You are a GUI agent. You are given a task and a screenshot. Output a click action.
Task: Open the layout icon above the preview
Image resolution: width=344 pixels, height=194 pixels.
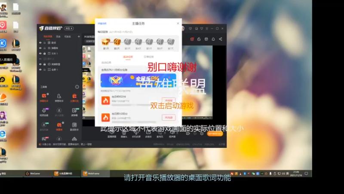pyautogui.click(x=206, y=39)
